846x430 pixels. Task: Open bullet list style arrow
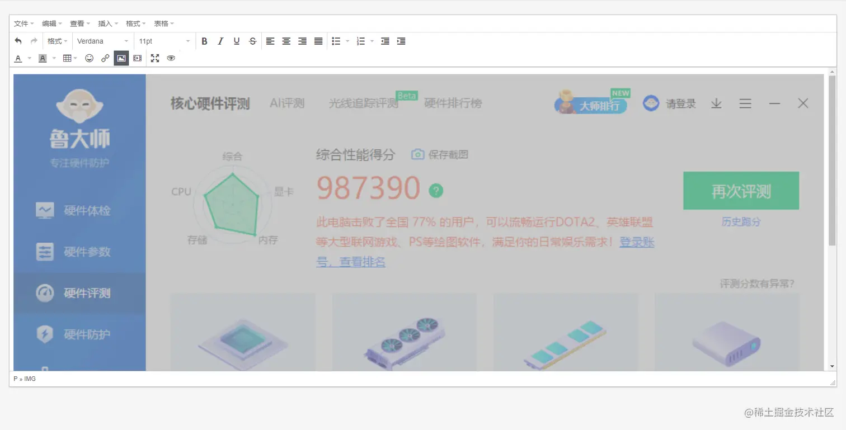[347, 41]
